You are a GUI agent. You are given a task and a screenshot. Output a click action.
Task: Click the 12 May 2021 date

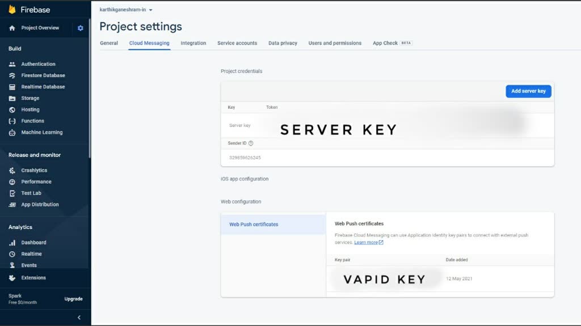(459, 279)
